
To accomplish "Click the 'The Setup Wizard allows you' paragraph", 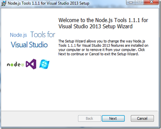I will (103, 47).
